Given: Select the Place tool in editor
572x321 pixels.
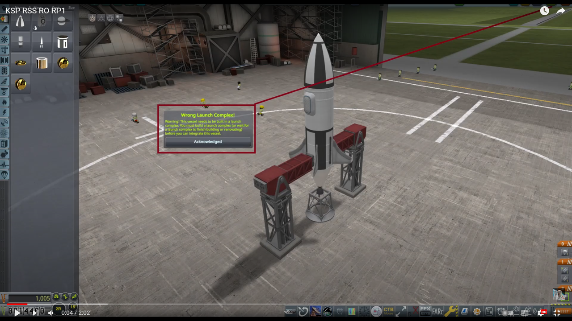Looking at the screenshot, I should 92,18.
